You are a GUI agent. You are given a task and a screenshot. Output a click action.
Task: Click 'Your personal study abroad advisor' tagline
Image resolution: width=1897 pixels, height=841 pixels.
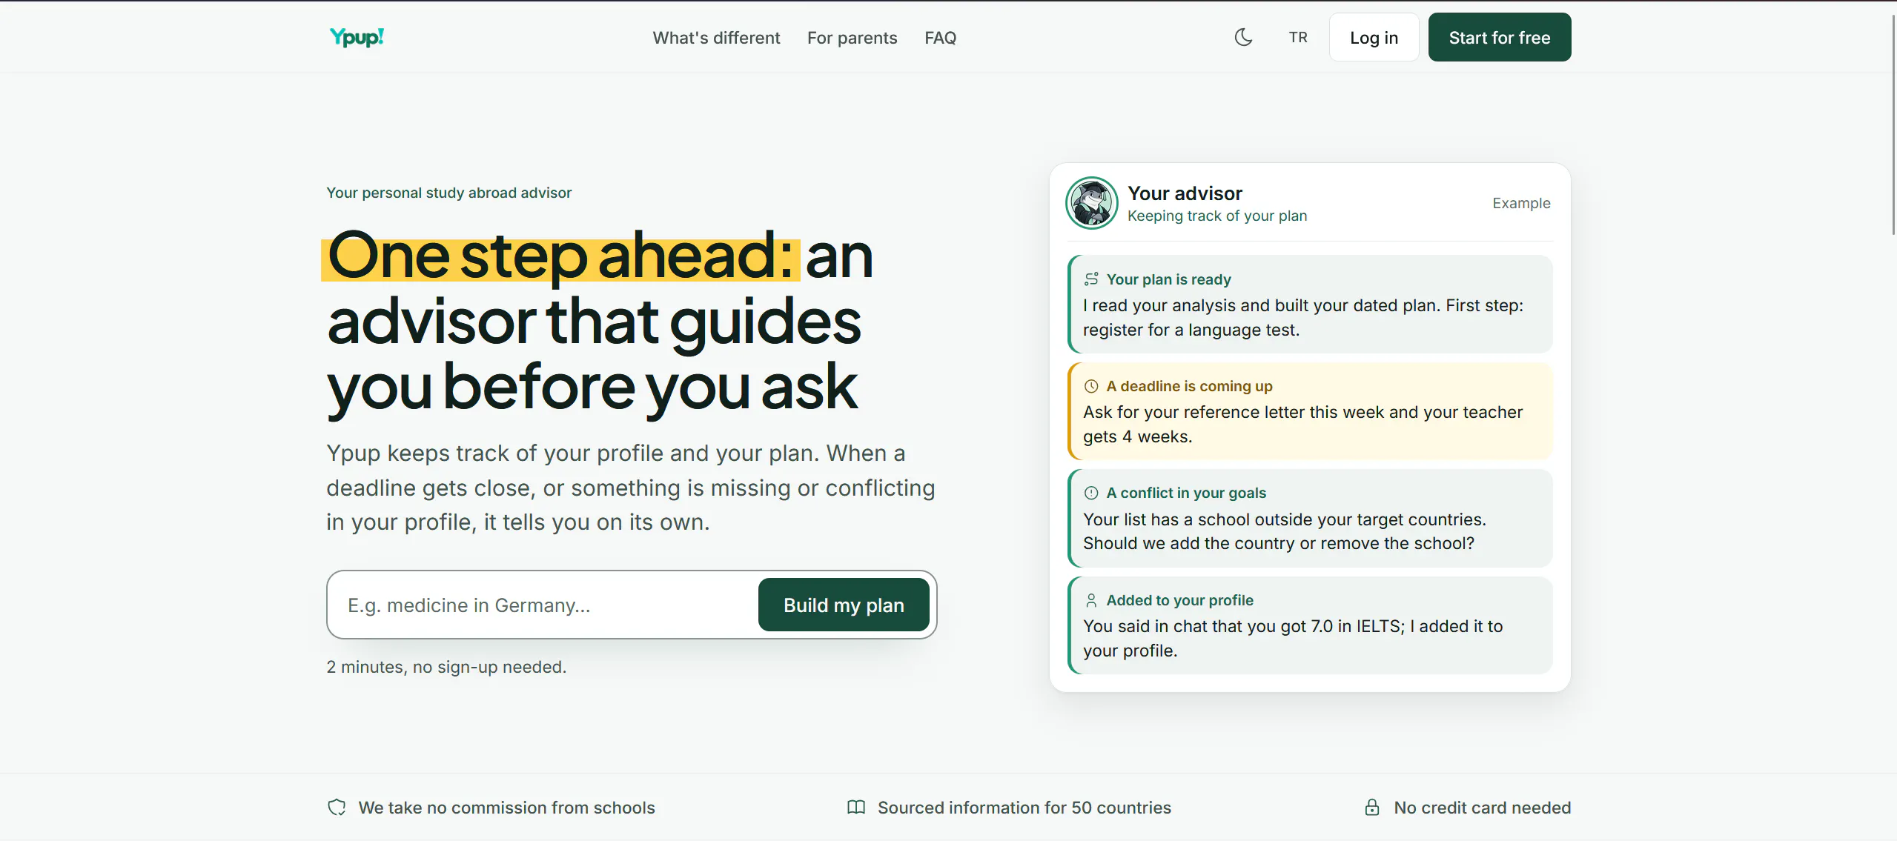click(x=449, y=193)
